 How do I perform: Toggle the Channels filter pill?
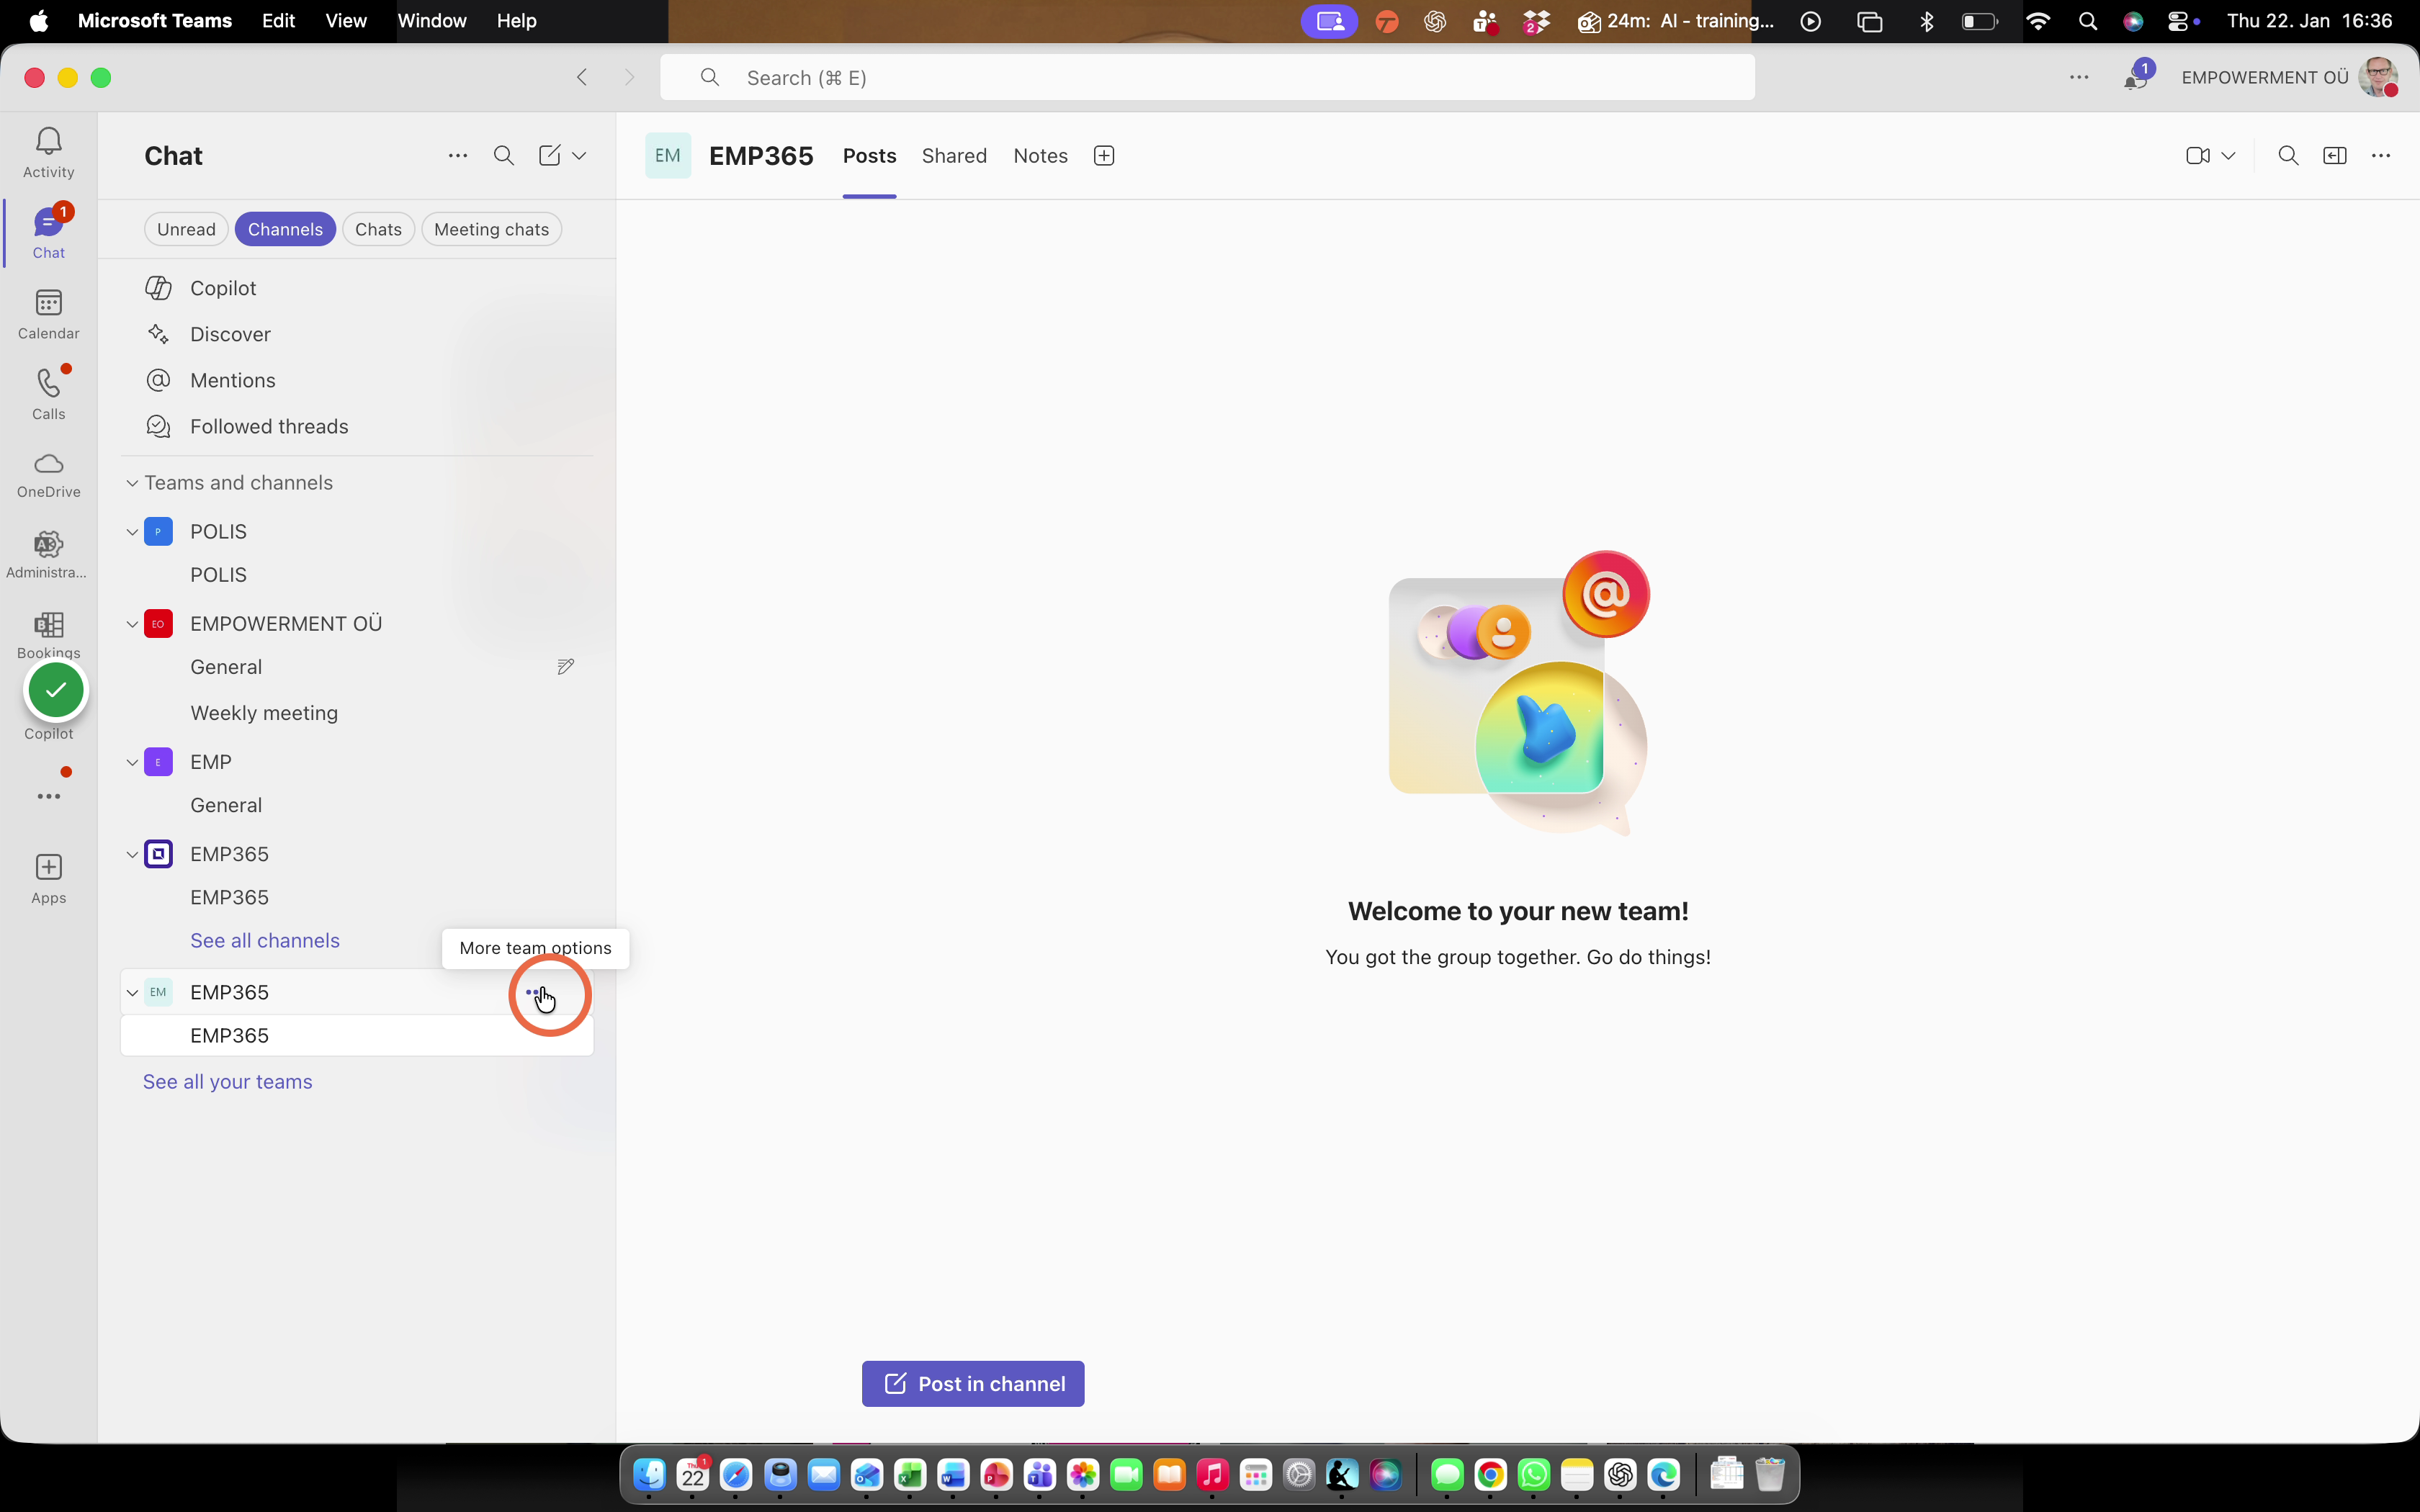(285, 229)
